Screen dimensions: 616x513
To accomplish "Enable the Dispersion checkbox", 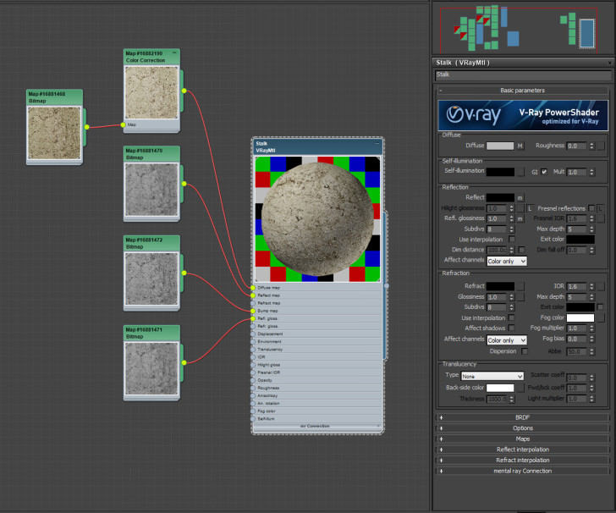I will [x=525, y=351].
